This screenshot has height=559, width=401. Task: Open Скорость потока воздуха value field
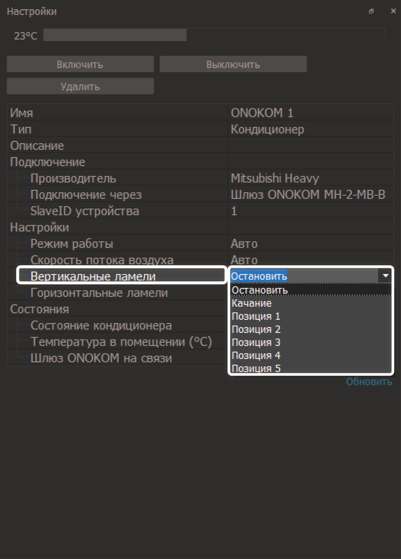(310, 260)
